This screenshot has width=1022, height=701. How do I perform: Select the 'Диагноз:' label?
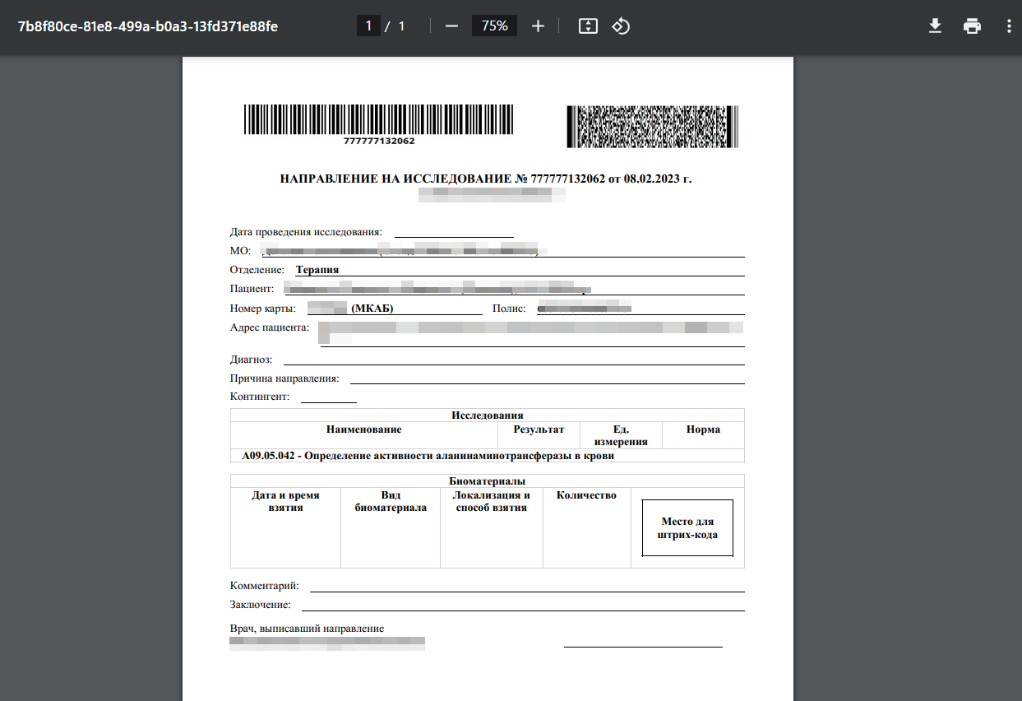[x=252, y=360]
